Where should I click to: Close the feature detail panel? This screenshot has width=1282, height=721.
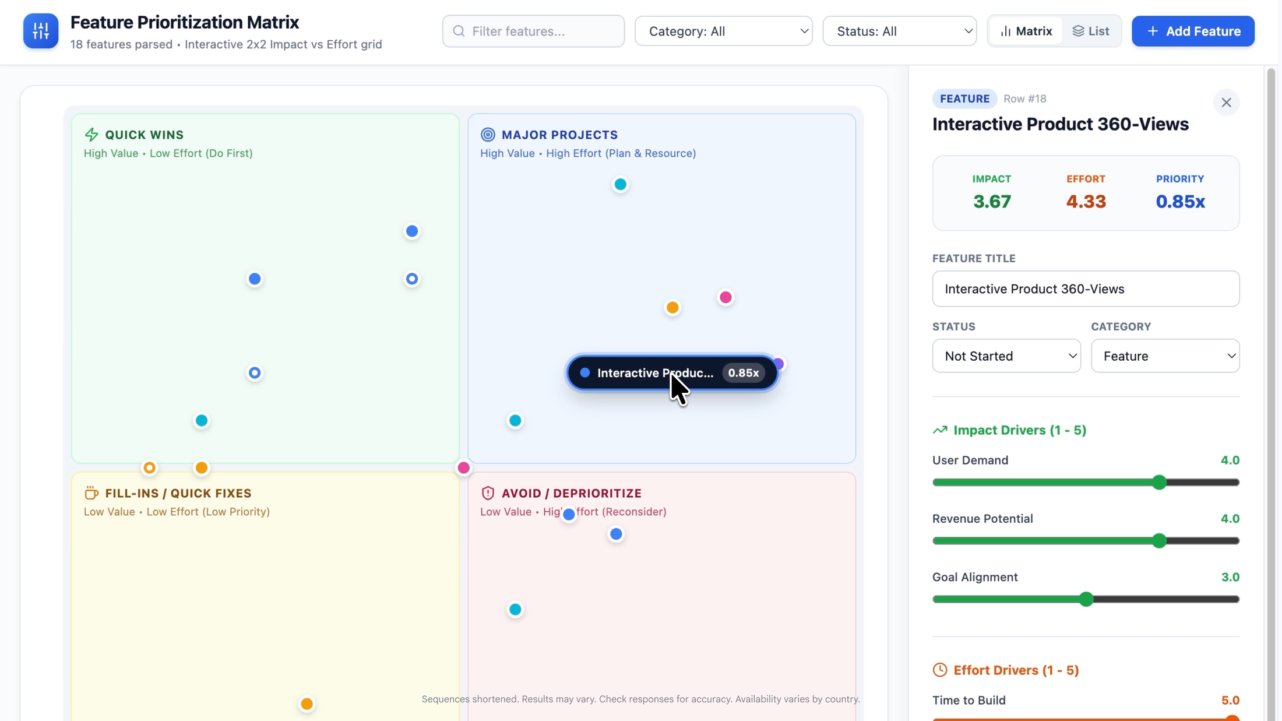pyautogui.click(x=1226, y=103)
